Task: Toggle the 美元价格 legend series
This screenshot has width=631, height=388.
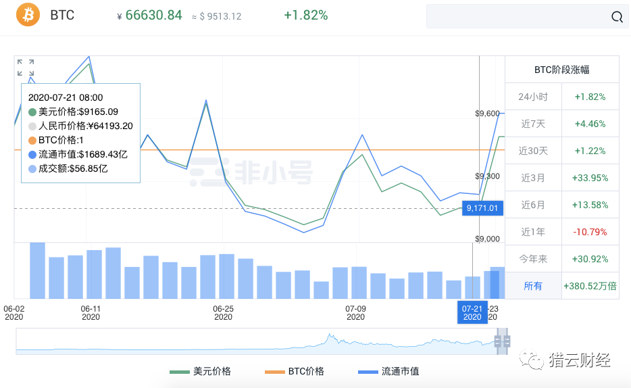Action: [x=200, y=371]
